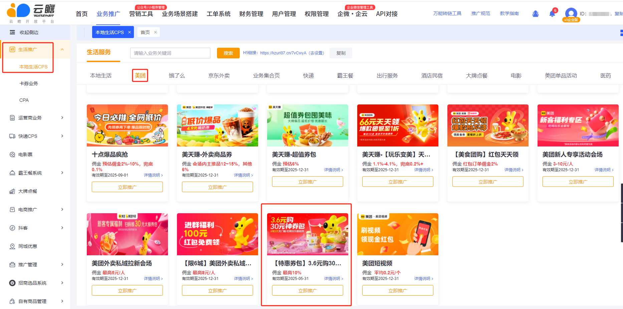Image resolution: width=623 pixels, height=309 pixels.
Task: Select 卡券业务 in sidebar
Action: pos(29,83)
